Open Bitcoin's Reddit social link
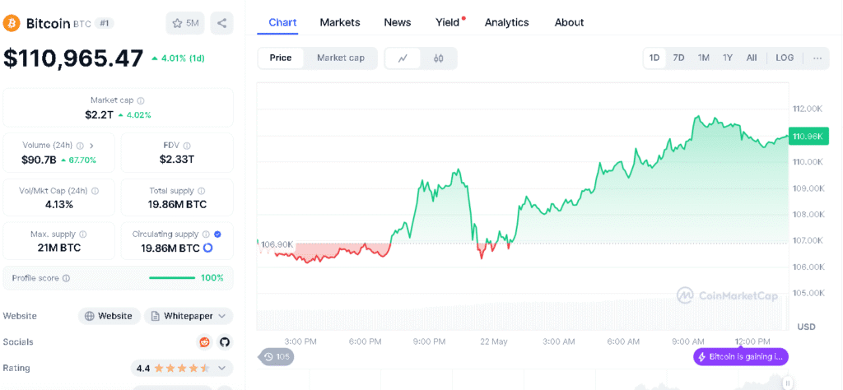Screen dimensions: 843x390 click(204, 342)
